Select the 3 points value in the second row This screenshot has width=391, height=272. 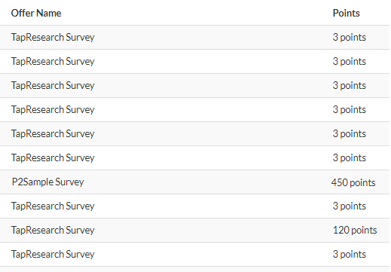tap(350, 61)
